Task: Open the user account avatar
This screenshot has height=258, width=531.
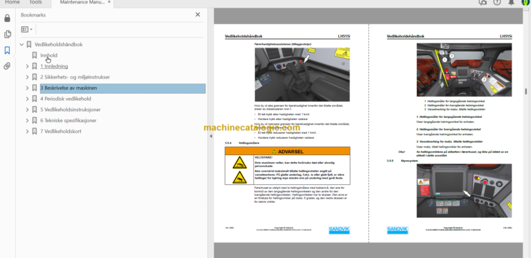Action: pyautogui.click(x=525, y=2)
